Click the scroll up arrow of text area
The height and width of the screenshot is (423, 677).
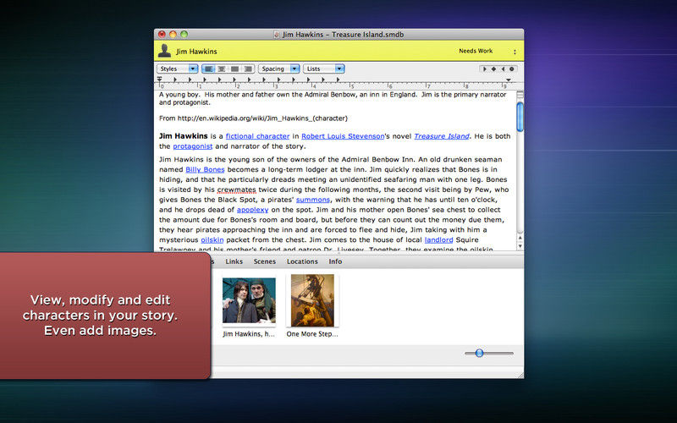click(520, 238)
